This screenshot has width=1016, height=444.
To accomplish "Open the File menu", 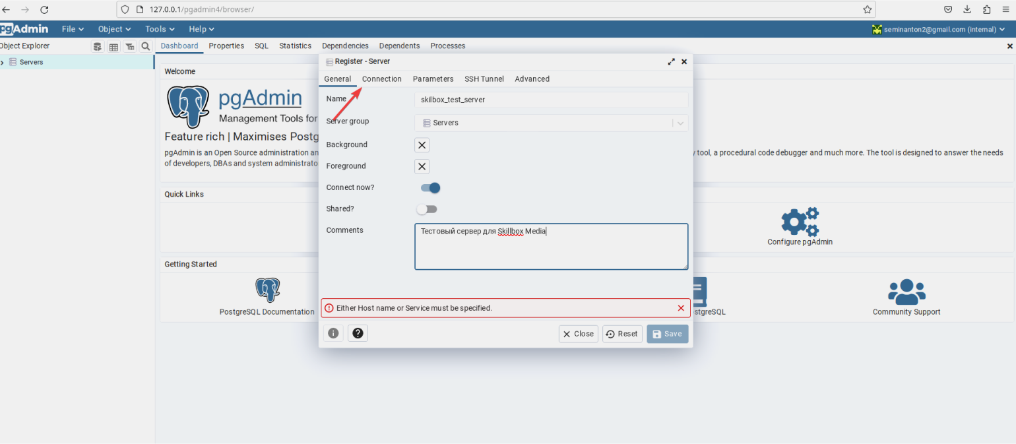I will (73, 29).
